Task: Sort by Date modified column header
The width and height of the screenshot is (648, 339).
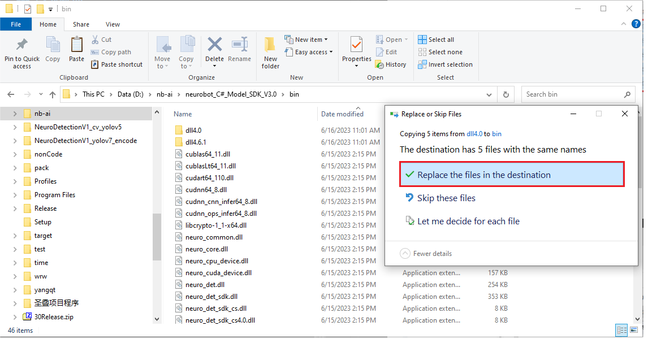Action: 342,114
